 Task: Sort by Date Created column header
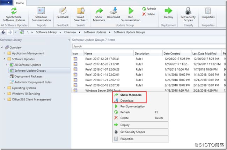(177, 53)
